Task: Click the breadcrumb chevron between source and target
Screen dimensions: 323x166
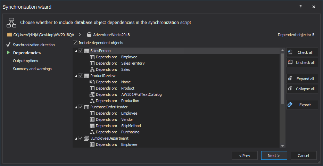Action: coord(80,35)
